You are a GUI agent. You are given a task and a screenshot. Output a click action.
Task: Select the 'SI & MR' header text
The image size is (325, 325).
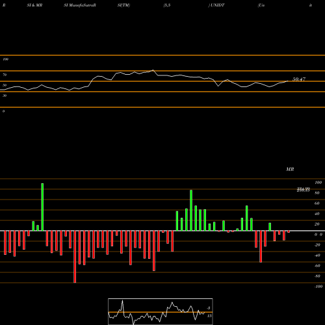point(34,5)
